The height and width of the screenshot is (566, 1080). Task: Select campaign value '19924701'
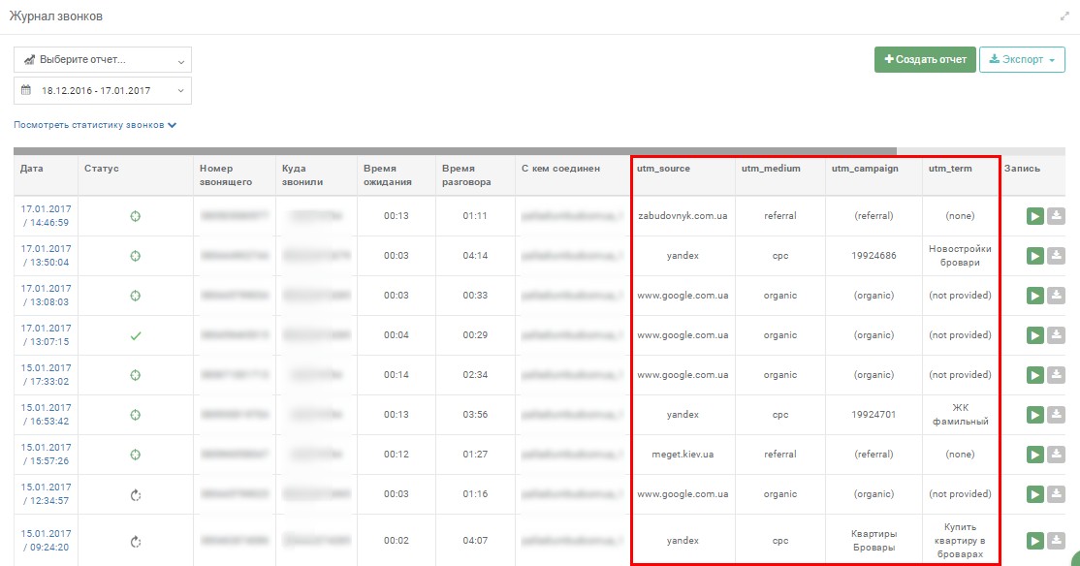[x=874, y=415]
